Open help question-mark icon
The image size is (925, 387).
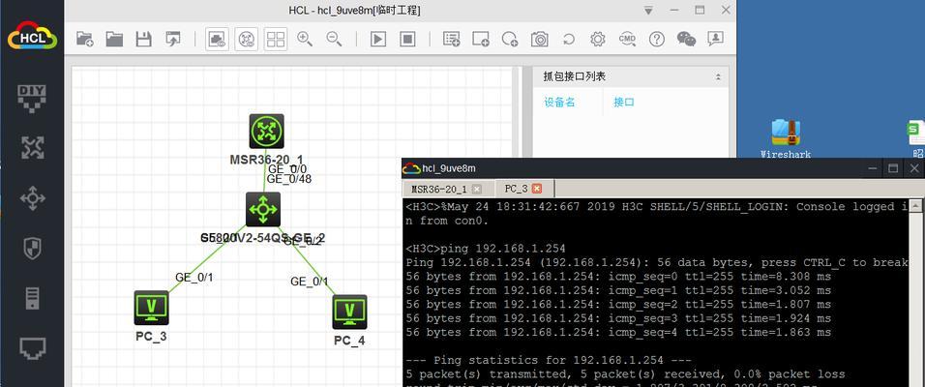coord(657,40)
